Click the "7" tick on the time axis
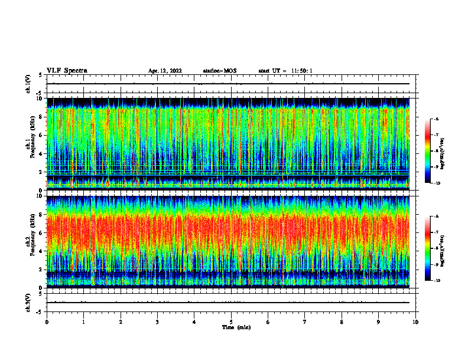 click(x=305, y=322)
